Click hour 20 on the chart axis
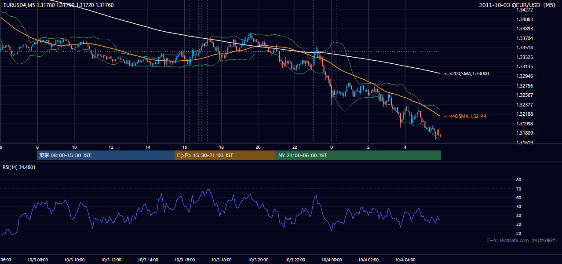Screen dimensions: 562x264 point(258,147)
